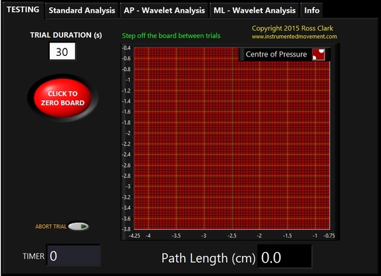This screenshot has height=276, width=381.
Task: Select the TESTING tab
Action: coord(23,10)
